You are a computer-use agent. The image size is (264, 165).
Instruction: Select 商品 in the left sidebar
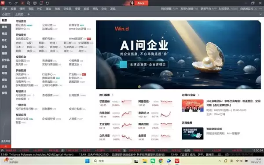point(4,33)
